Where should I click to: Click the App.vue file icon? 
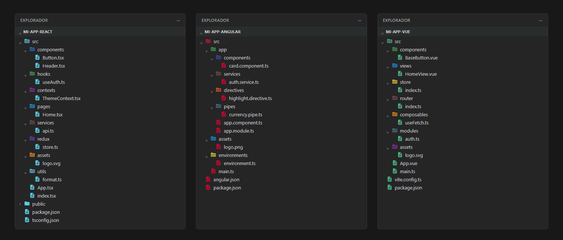(x=395, y=163)
